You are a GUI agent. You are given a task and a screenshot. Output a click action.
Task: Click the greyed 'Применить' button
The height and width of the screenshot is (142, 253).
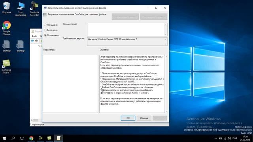coord(160,118)
